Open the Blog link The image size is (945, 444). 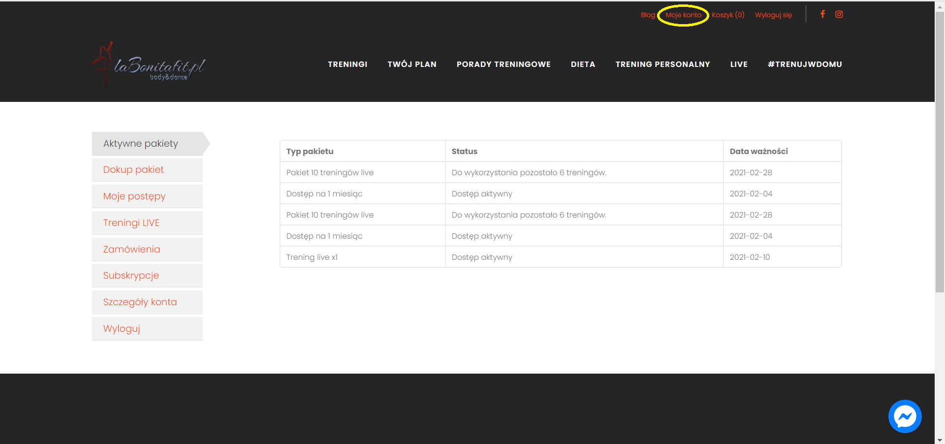(648, 15)
